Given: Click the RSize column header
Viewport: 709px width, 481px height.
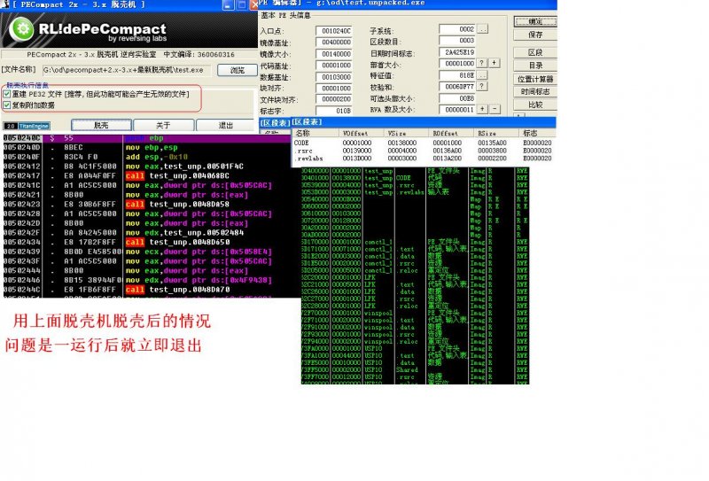Looking at the screenshot, I should (496, 133).
